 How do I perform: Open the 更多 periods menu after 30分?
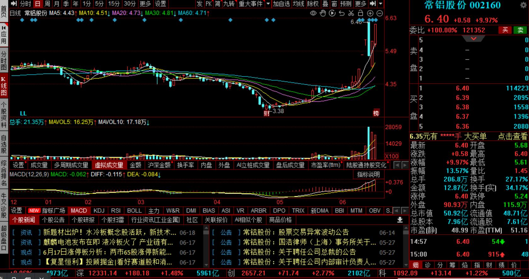145,4
